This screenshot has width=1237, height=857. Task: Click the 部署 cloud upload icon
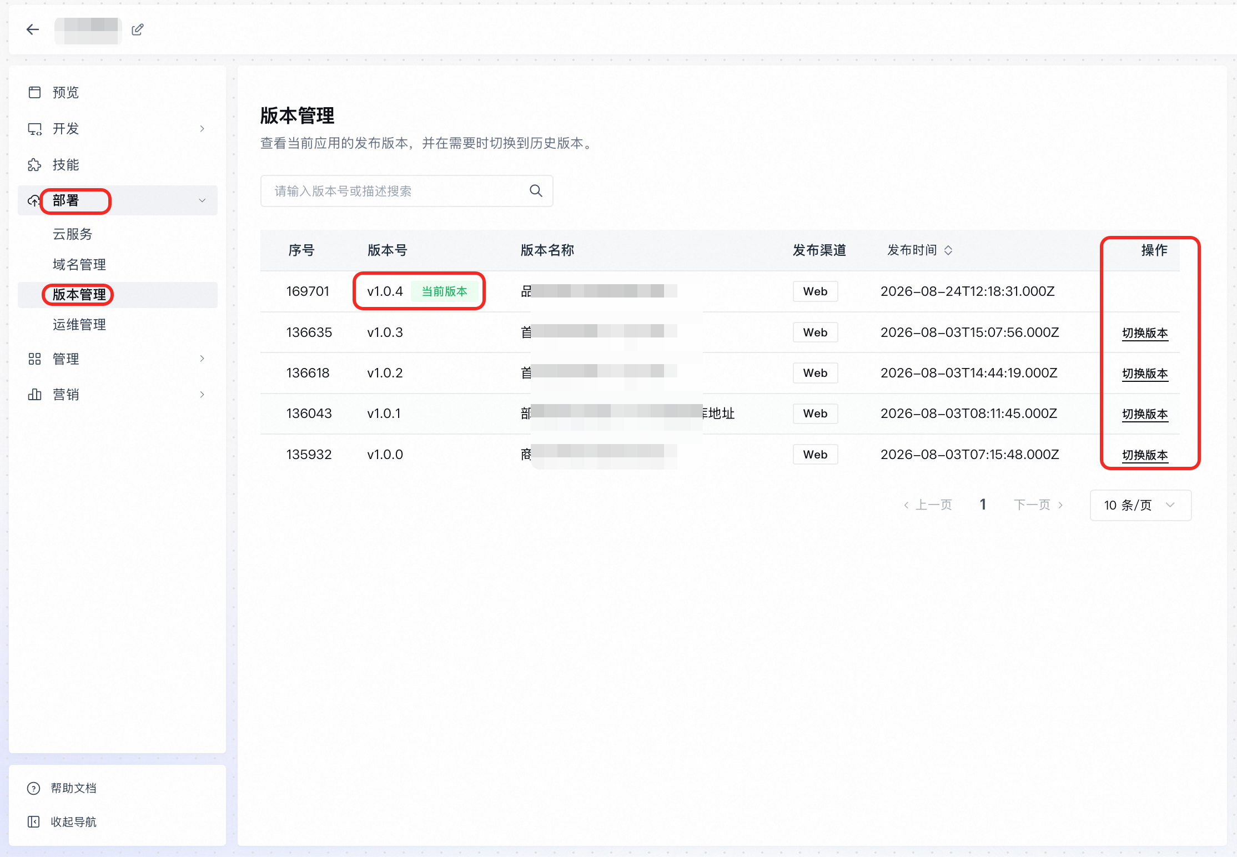(x=34, y=200)
